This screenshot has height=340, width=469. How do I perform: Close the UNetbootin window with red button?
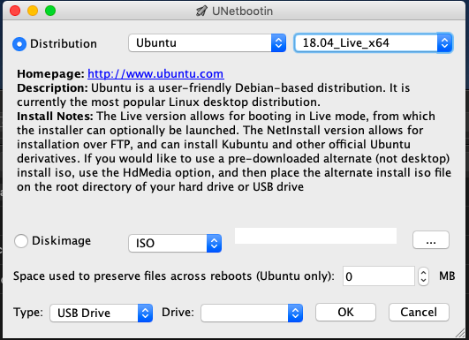(15, 11)
